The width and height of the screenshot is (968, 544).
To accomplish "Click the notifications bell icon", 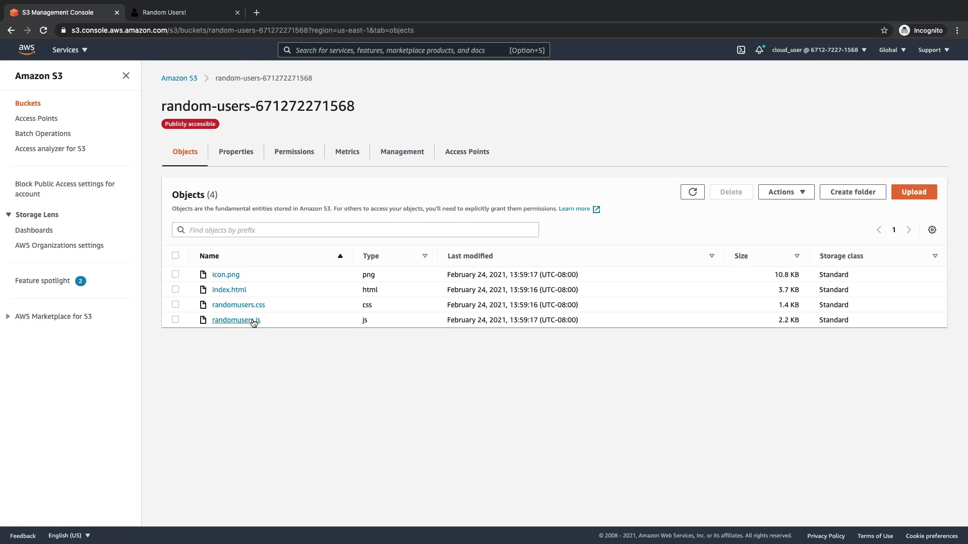I will coord(759,50).
